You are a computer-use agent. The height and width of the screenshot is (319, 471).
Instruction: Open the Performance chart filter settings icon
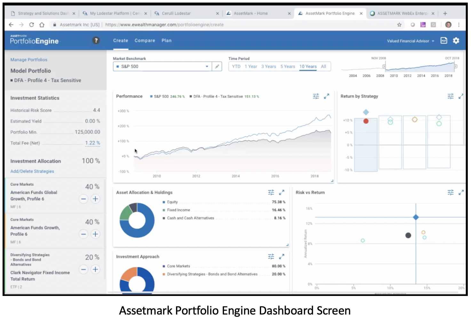[316, 96]
